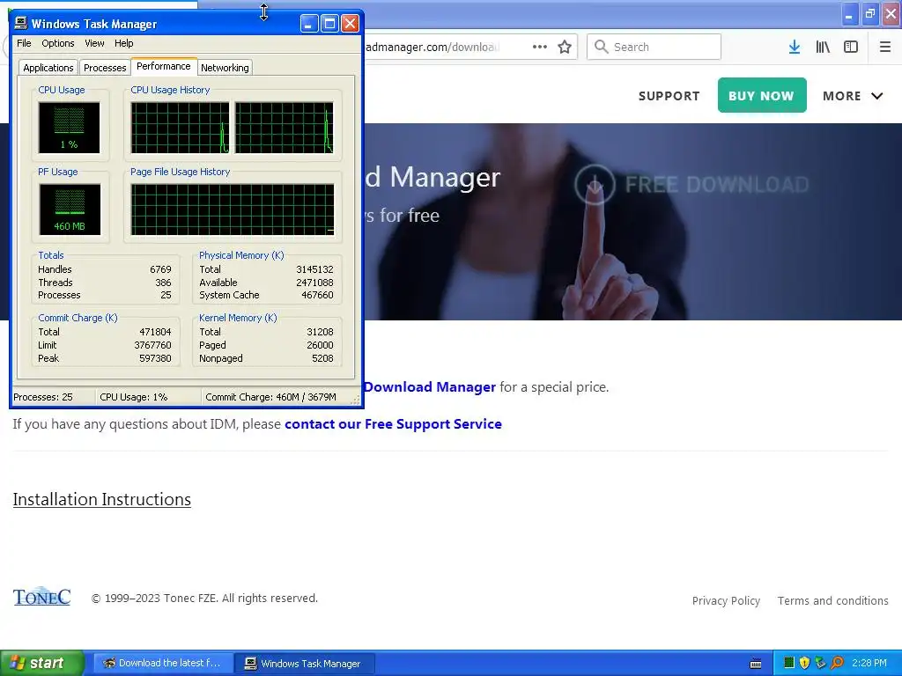902x676 pixels.
Task: Click the Firefox address bar URL
Action: pos(433,47)
